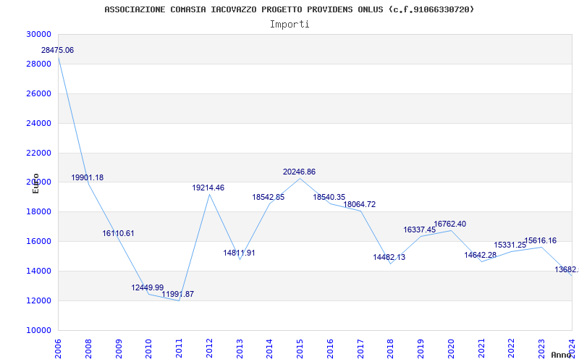
Task: Click x-axis year label 2022
Action: pyautogui.click(x=512, y=349)
